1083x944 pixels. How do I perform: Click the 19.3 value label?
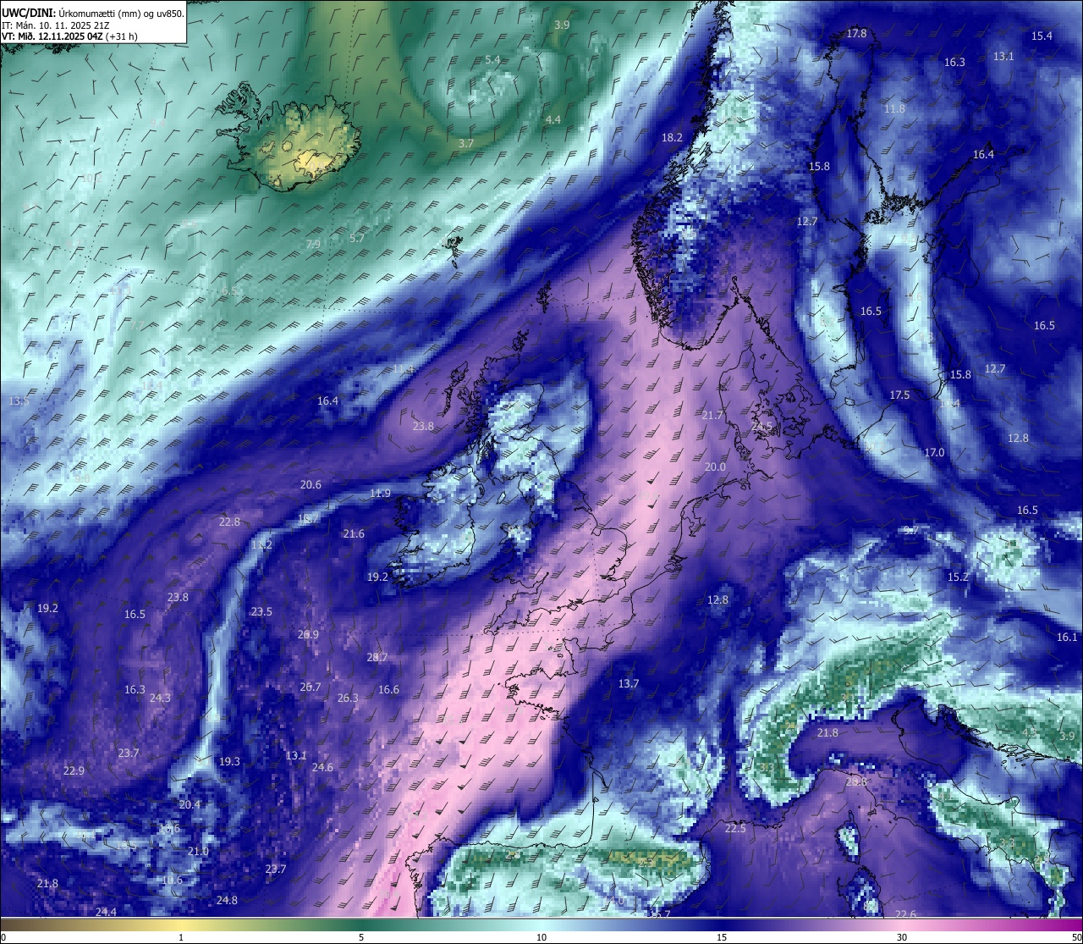tap(229, 762)
